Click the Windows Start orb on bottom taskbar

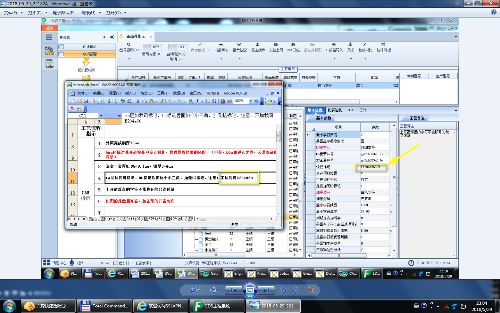click(x=9, y=306)
